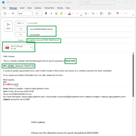Show more formatting options ellipsis
Screen dimensions: 136x136
[77, 13]
